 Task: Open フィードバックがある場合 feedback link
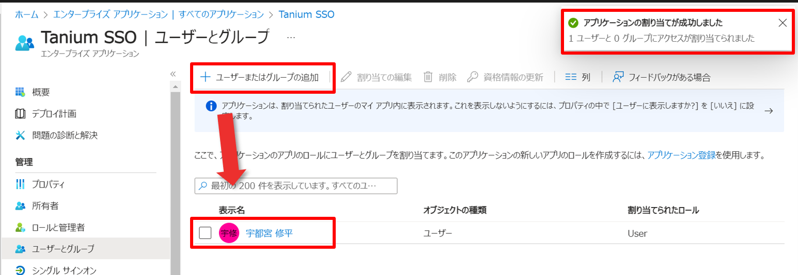(662, 77)
